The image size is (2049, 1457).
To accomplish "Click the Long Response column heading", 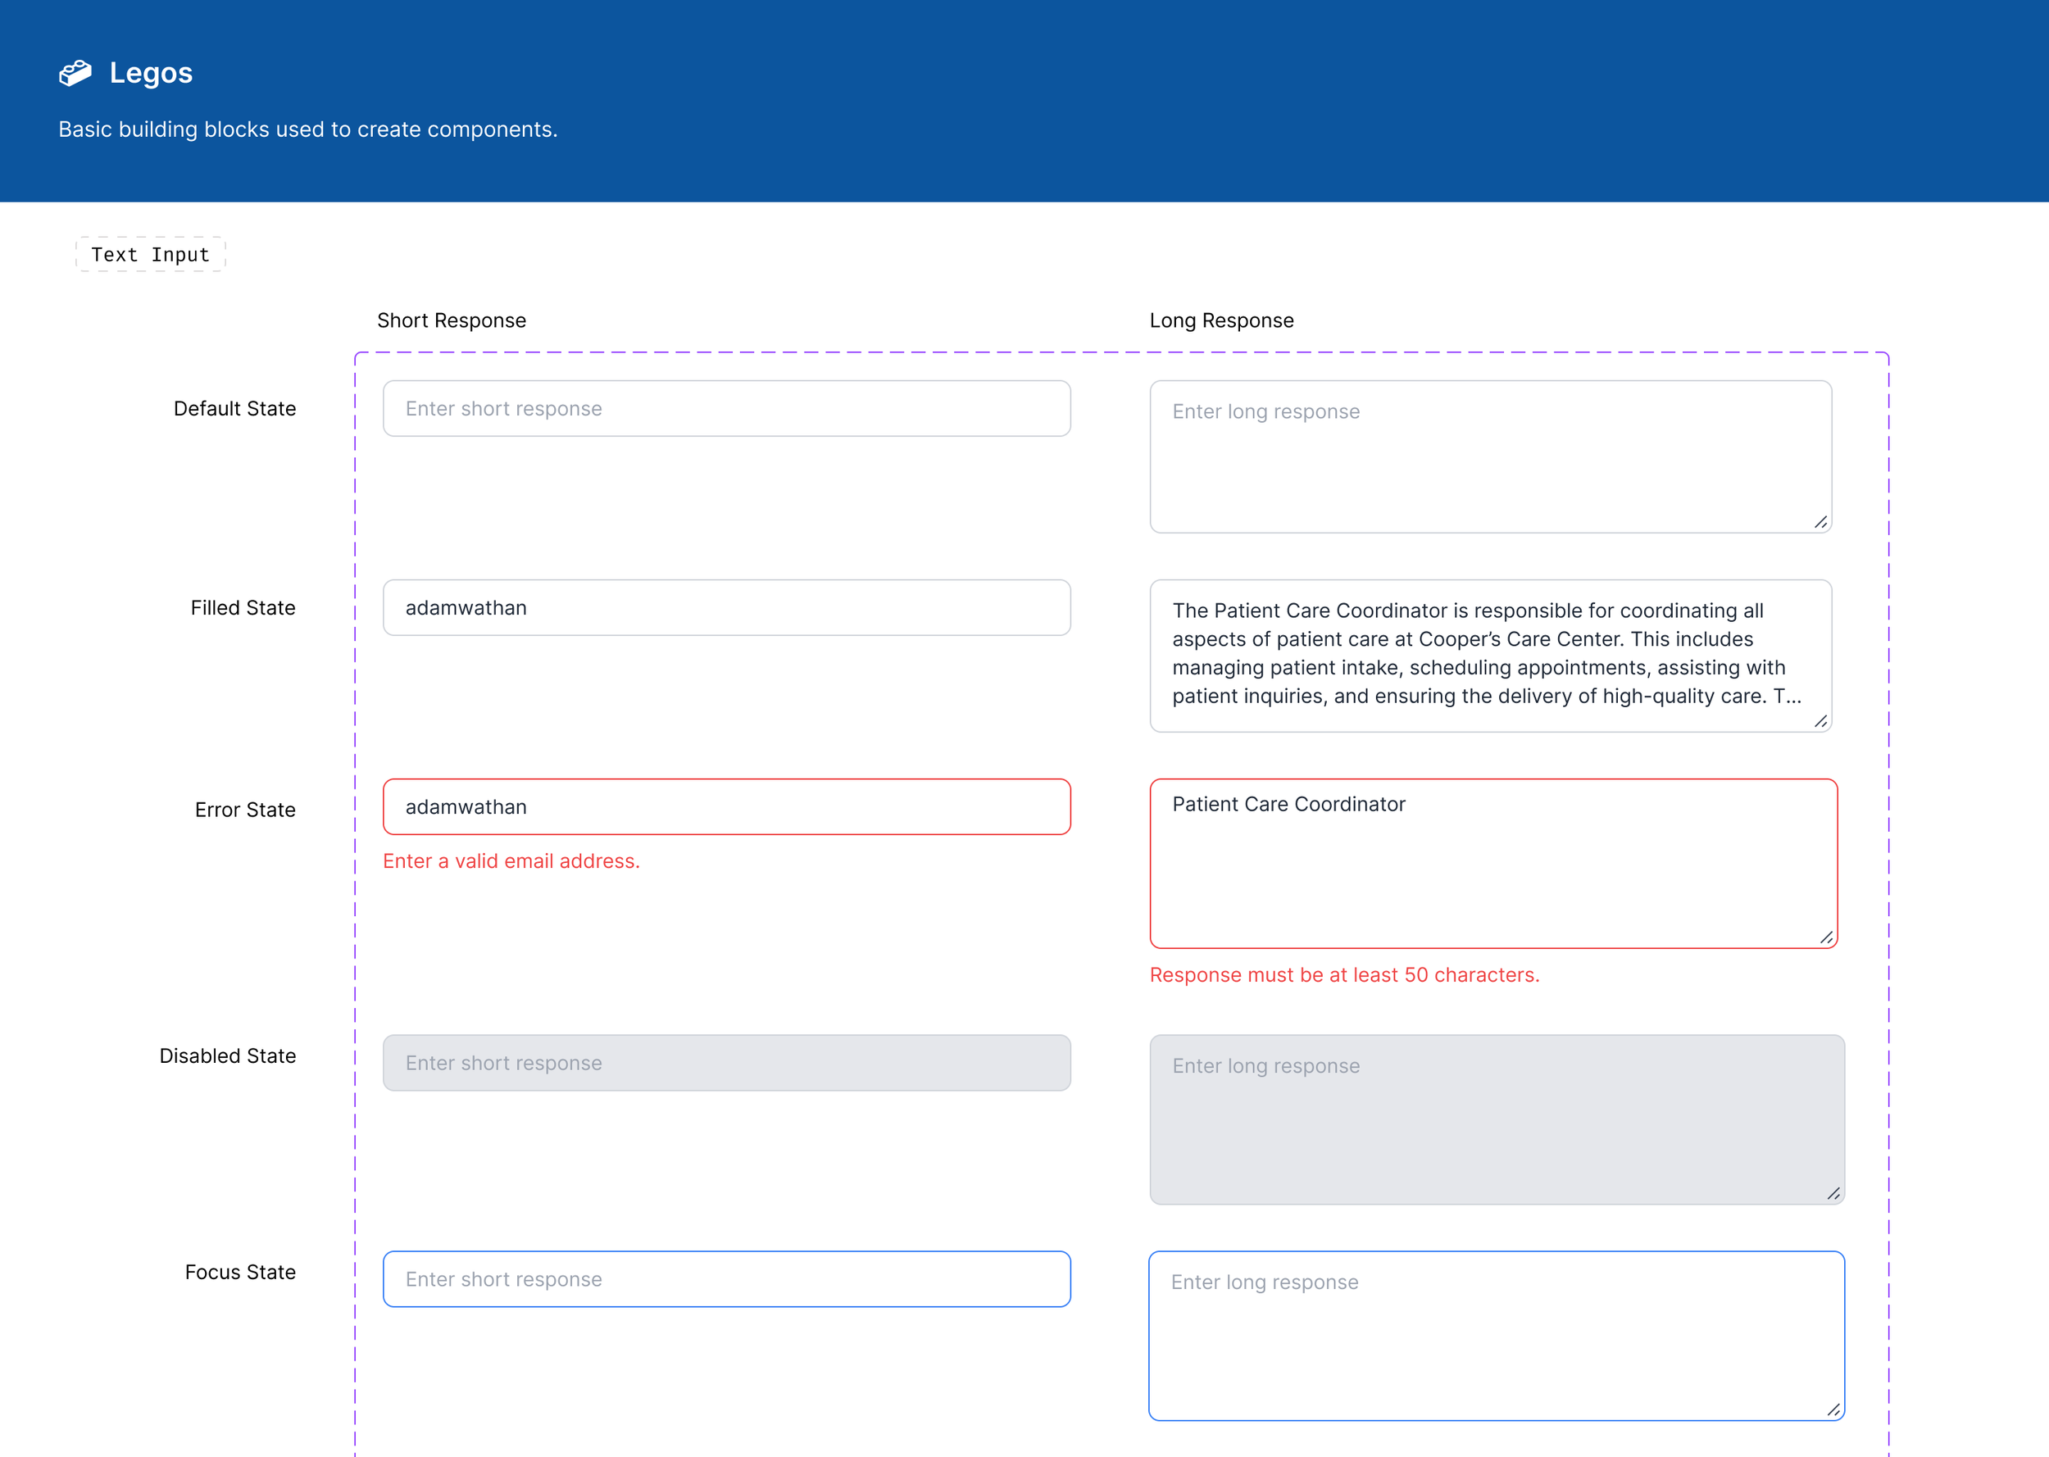I will (1221, 320).
